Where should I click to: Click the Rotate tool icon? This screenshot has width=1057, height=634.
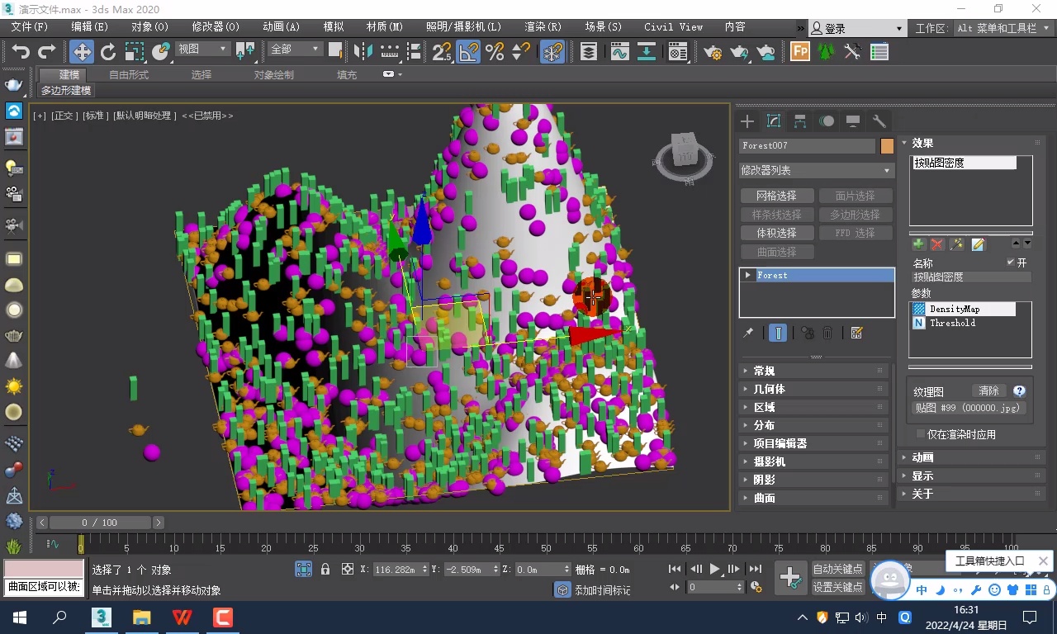coord(108,51)
